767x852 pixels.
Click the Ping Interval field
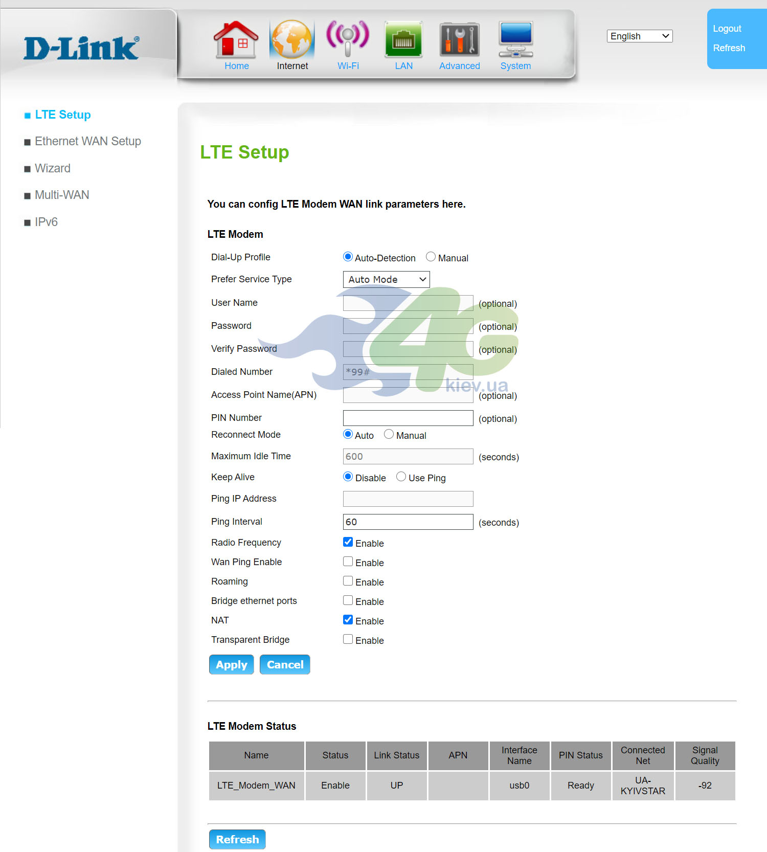click(408, 522)
